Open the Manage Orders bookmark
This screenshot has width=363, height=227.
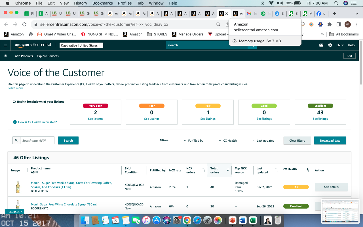tap(187, 34)
